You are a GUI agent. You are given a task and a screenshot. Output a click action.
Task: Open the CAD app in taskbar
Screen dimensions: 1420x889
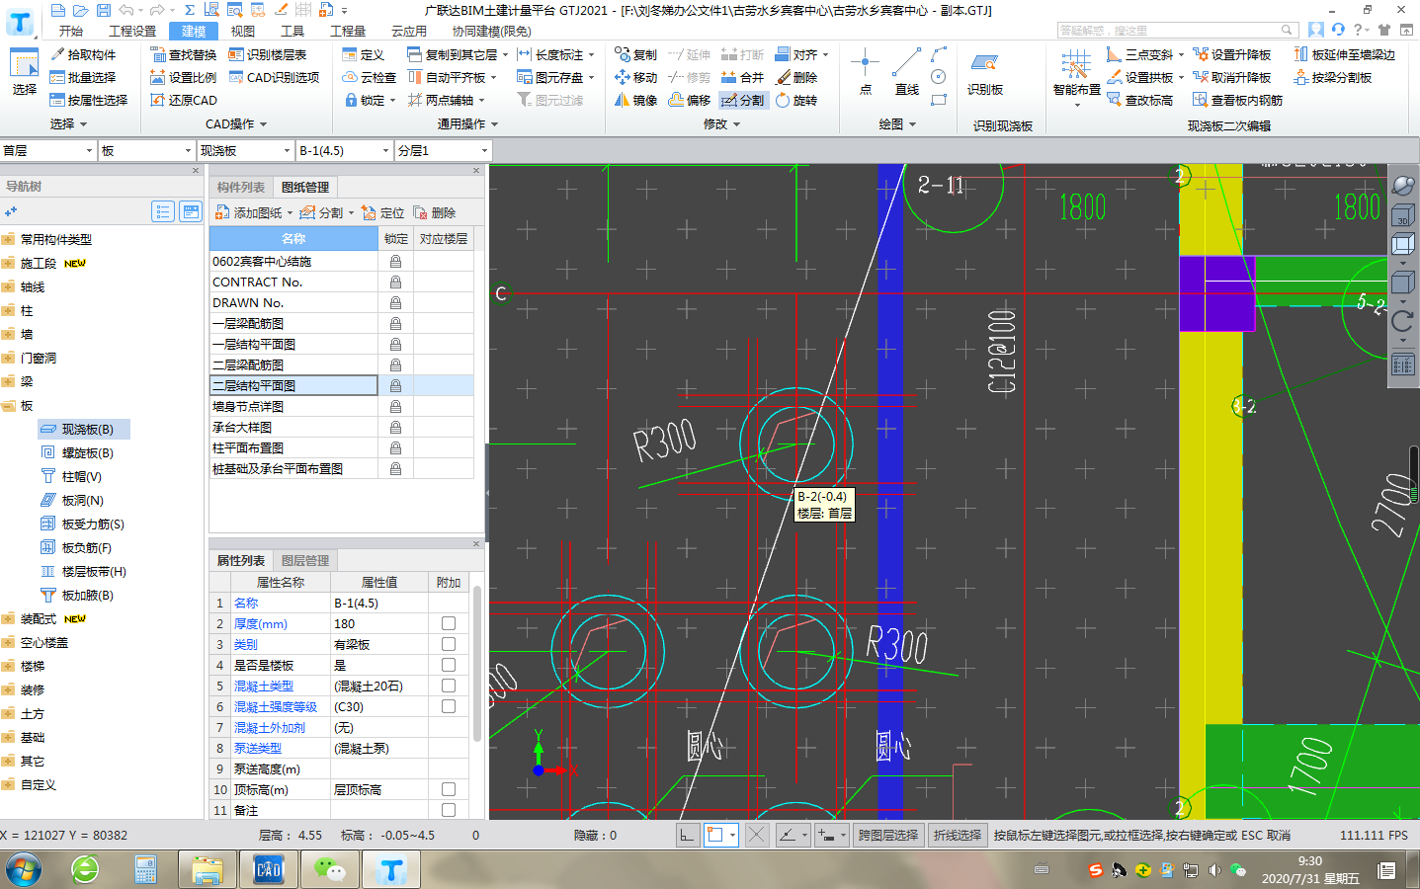click(x=269, y=870)
